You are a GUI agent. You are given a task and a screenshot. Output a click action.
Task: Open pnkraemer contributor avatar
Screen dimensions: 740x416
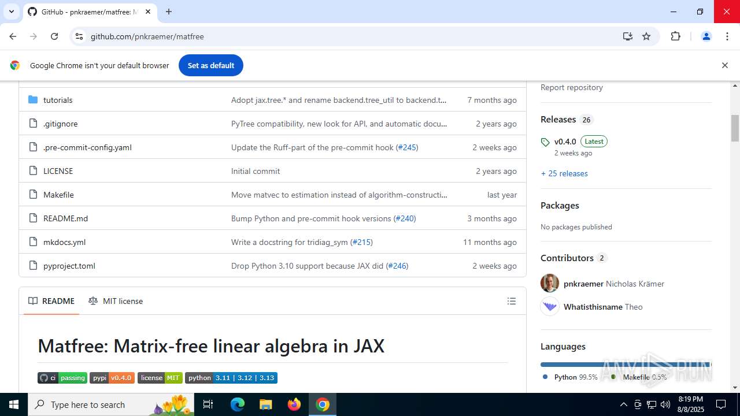(x=550, y=283)
